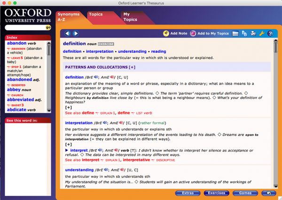This screenshot has height=200, width=282.
Task: Open the Games button
Action: (245, 193)
